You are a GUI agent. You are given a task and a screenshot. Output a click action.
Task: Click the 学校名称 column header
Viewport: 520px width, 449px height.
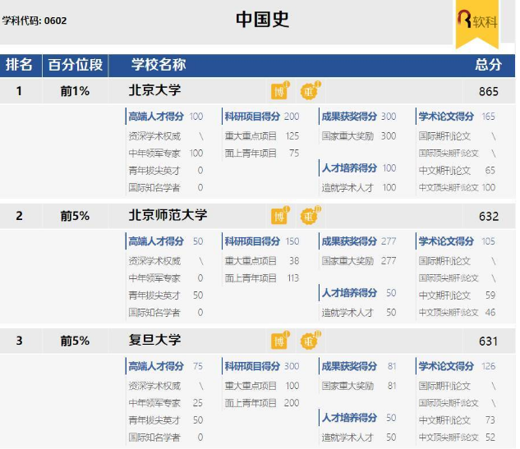[159, 65]
